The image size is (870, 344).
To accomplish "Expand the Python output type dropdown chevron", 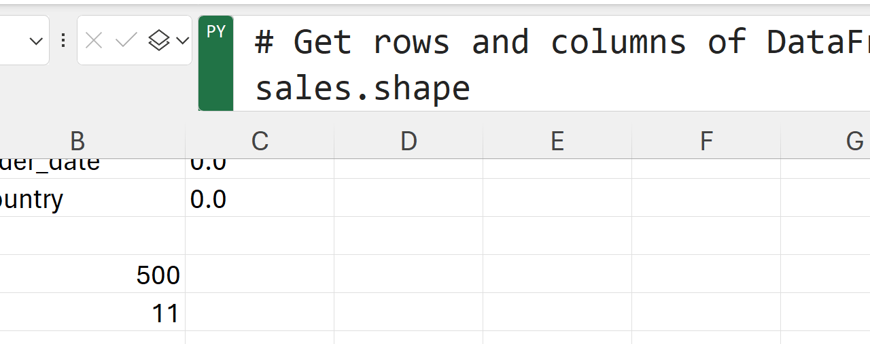I will [182, 41].
